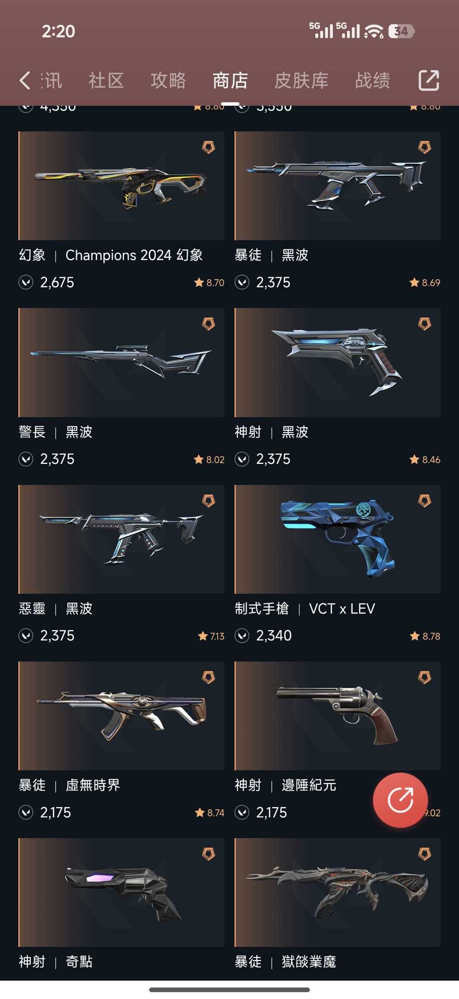Switch to the 社区 tab
This screenshot has height=999, width=459.
tap(106, 80)
